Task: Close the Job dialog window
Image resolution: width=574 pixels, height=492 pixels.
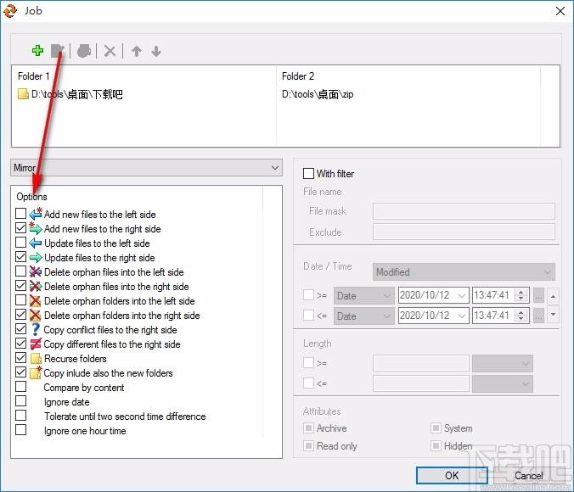Action: [560, 11]
